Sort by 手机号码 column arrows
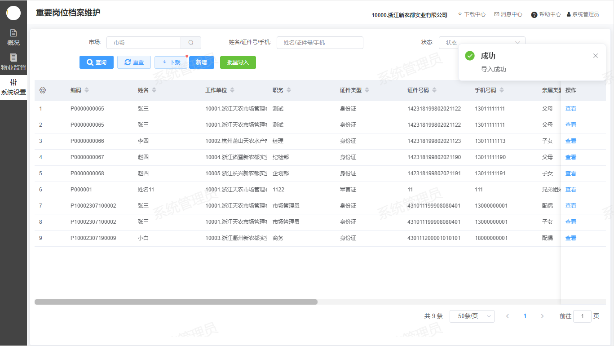This screenshot has width=614, height=346. click(x=502, y=90)
